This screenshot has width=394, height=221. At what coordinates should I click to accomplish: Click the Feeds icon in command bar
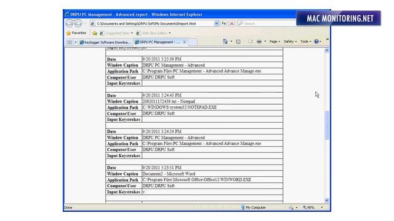click(x=238, y=42)
